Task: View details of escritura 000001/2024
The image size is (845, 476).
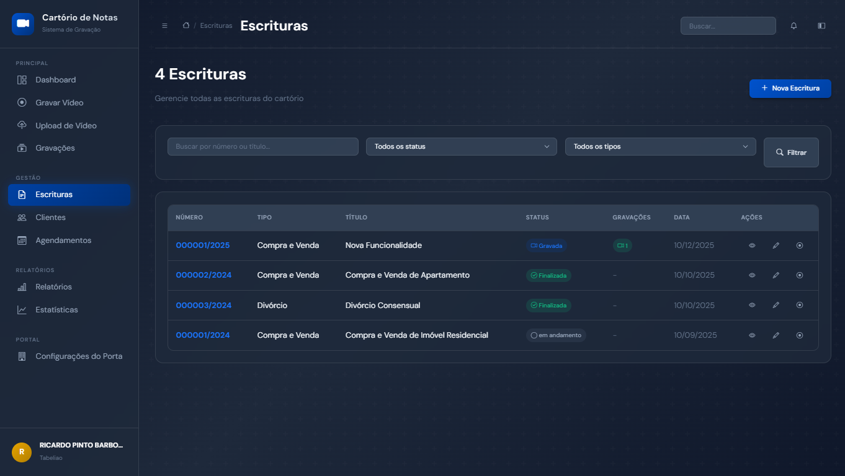Action: (x=752, y=335)
